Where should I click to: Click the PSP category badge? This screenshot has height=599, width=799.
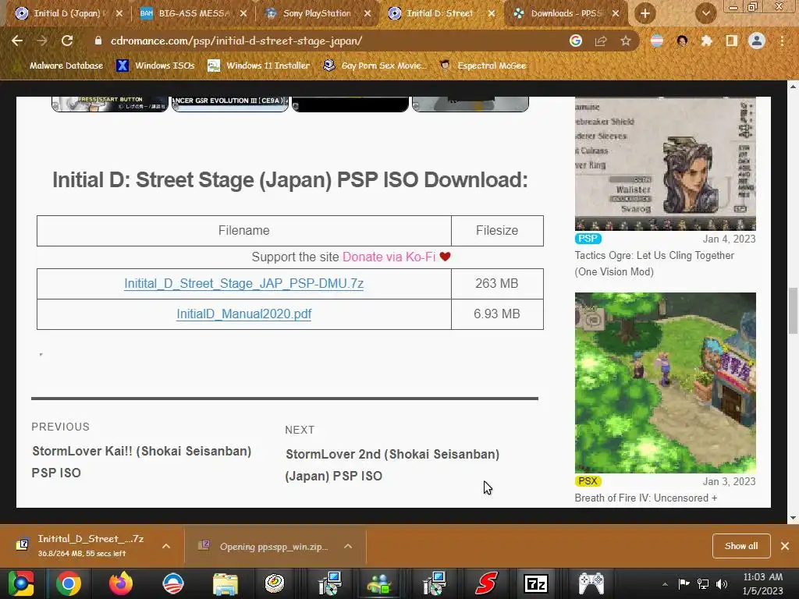click(588, 239)
